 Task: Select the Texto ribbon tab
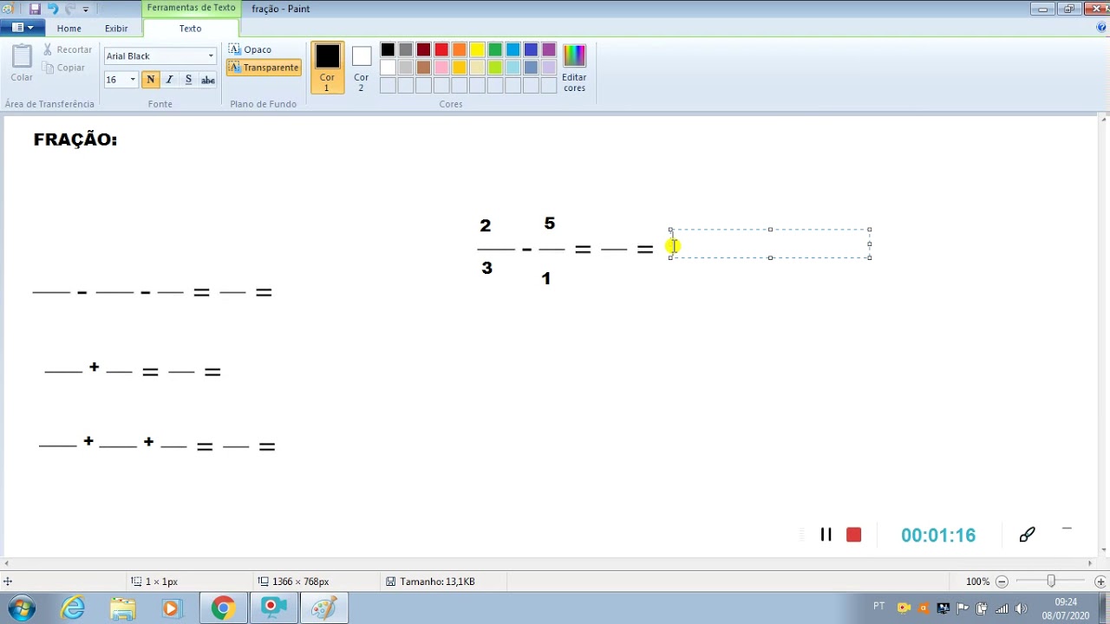pos(190,29)
